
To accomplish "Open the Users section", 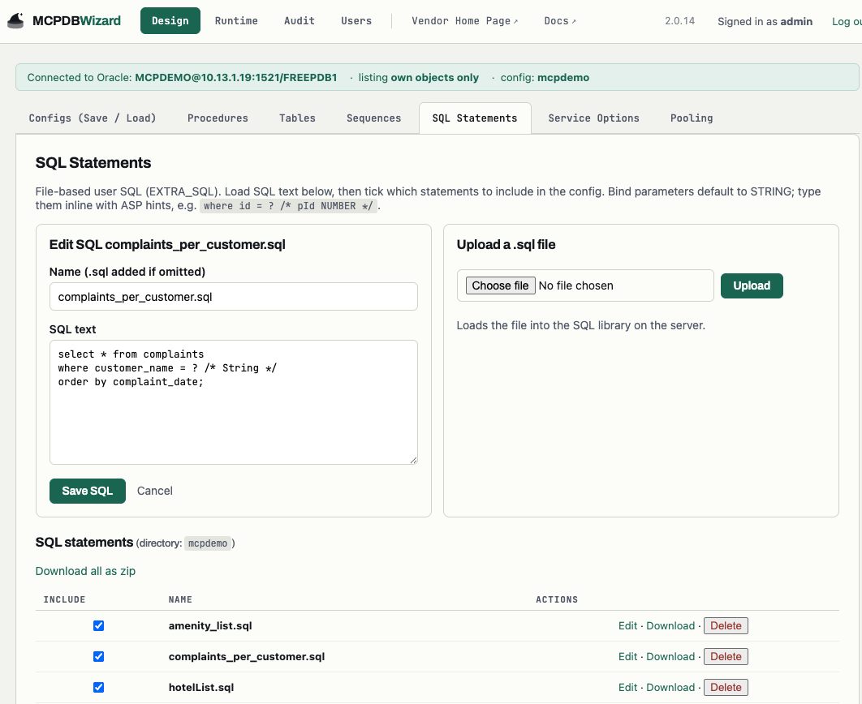I will [x=356, y=21].
